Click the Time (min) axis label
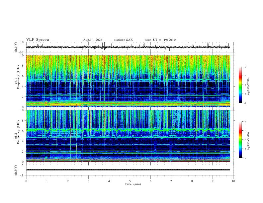 coord(133,184)
